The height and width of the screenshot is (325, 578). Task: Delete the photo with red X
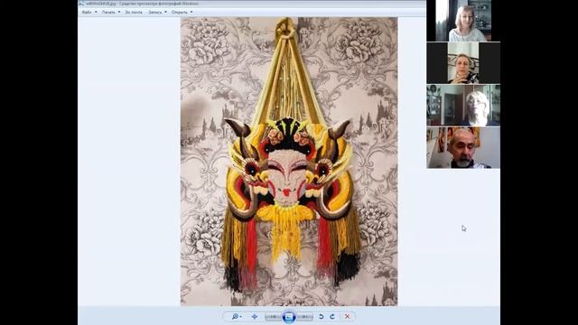347,317
